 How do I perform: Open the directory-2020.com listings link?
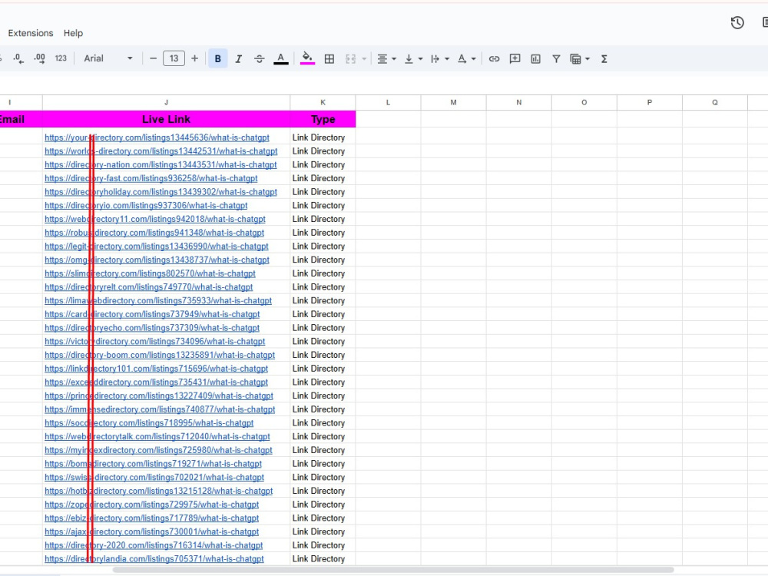click(154, 545)
